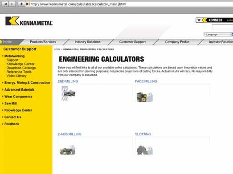233x174 pixels.
Task: Open the Konnect shopping cart icon
Action: pyautogui.click(x=199, y=20)
